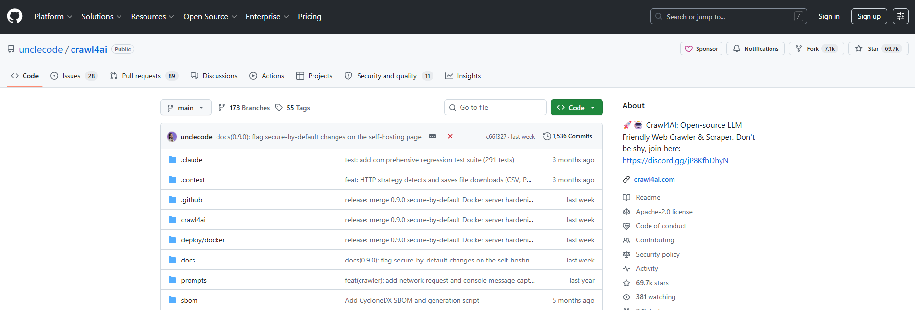Expand the Enterprise menu
The image size is (915, 310).
pos(267,16)
